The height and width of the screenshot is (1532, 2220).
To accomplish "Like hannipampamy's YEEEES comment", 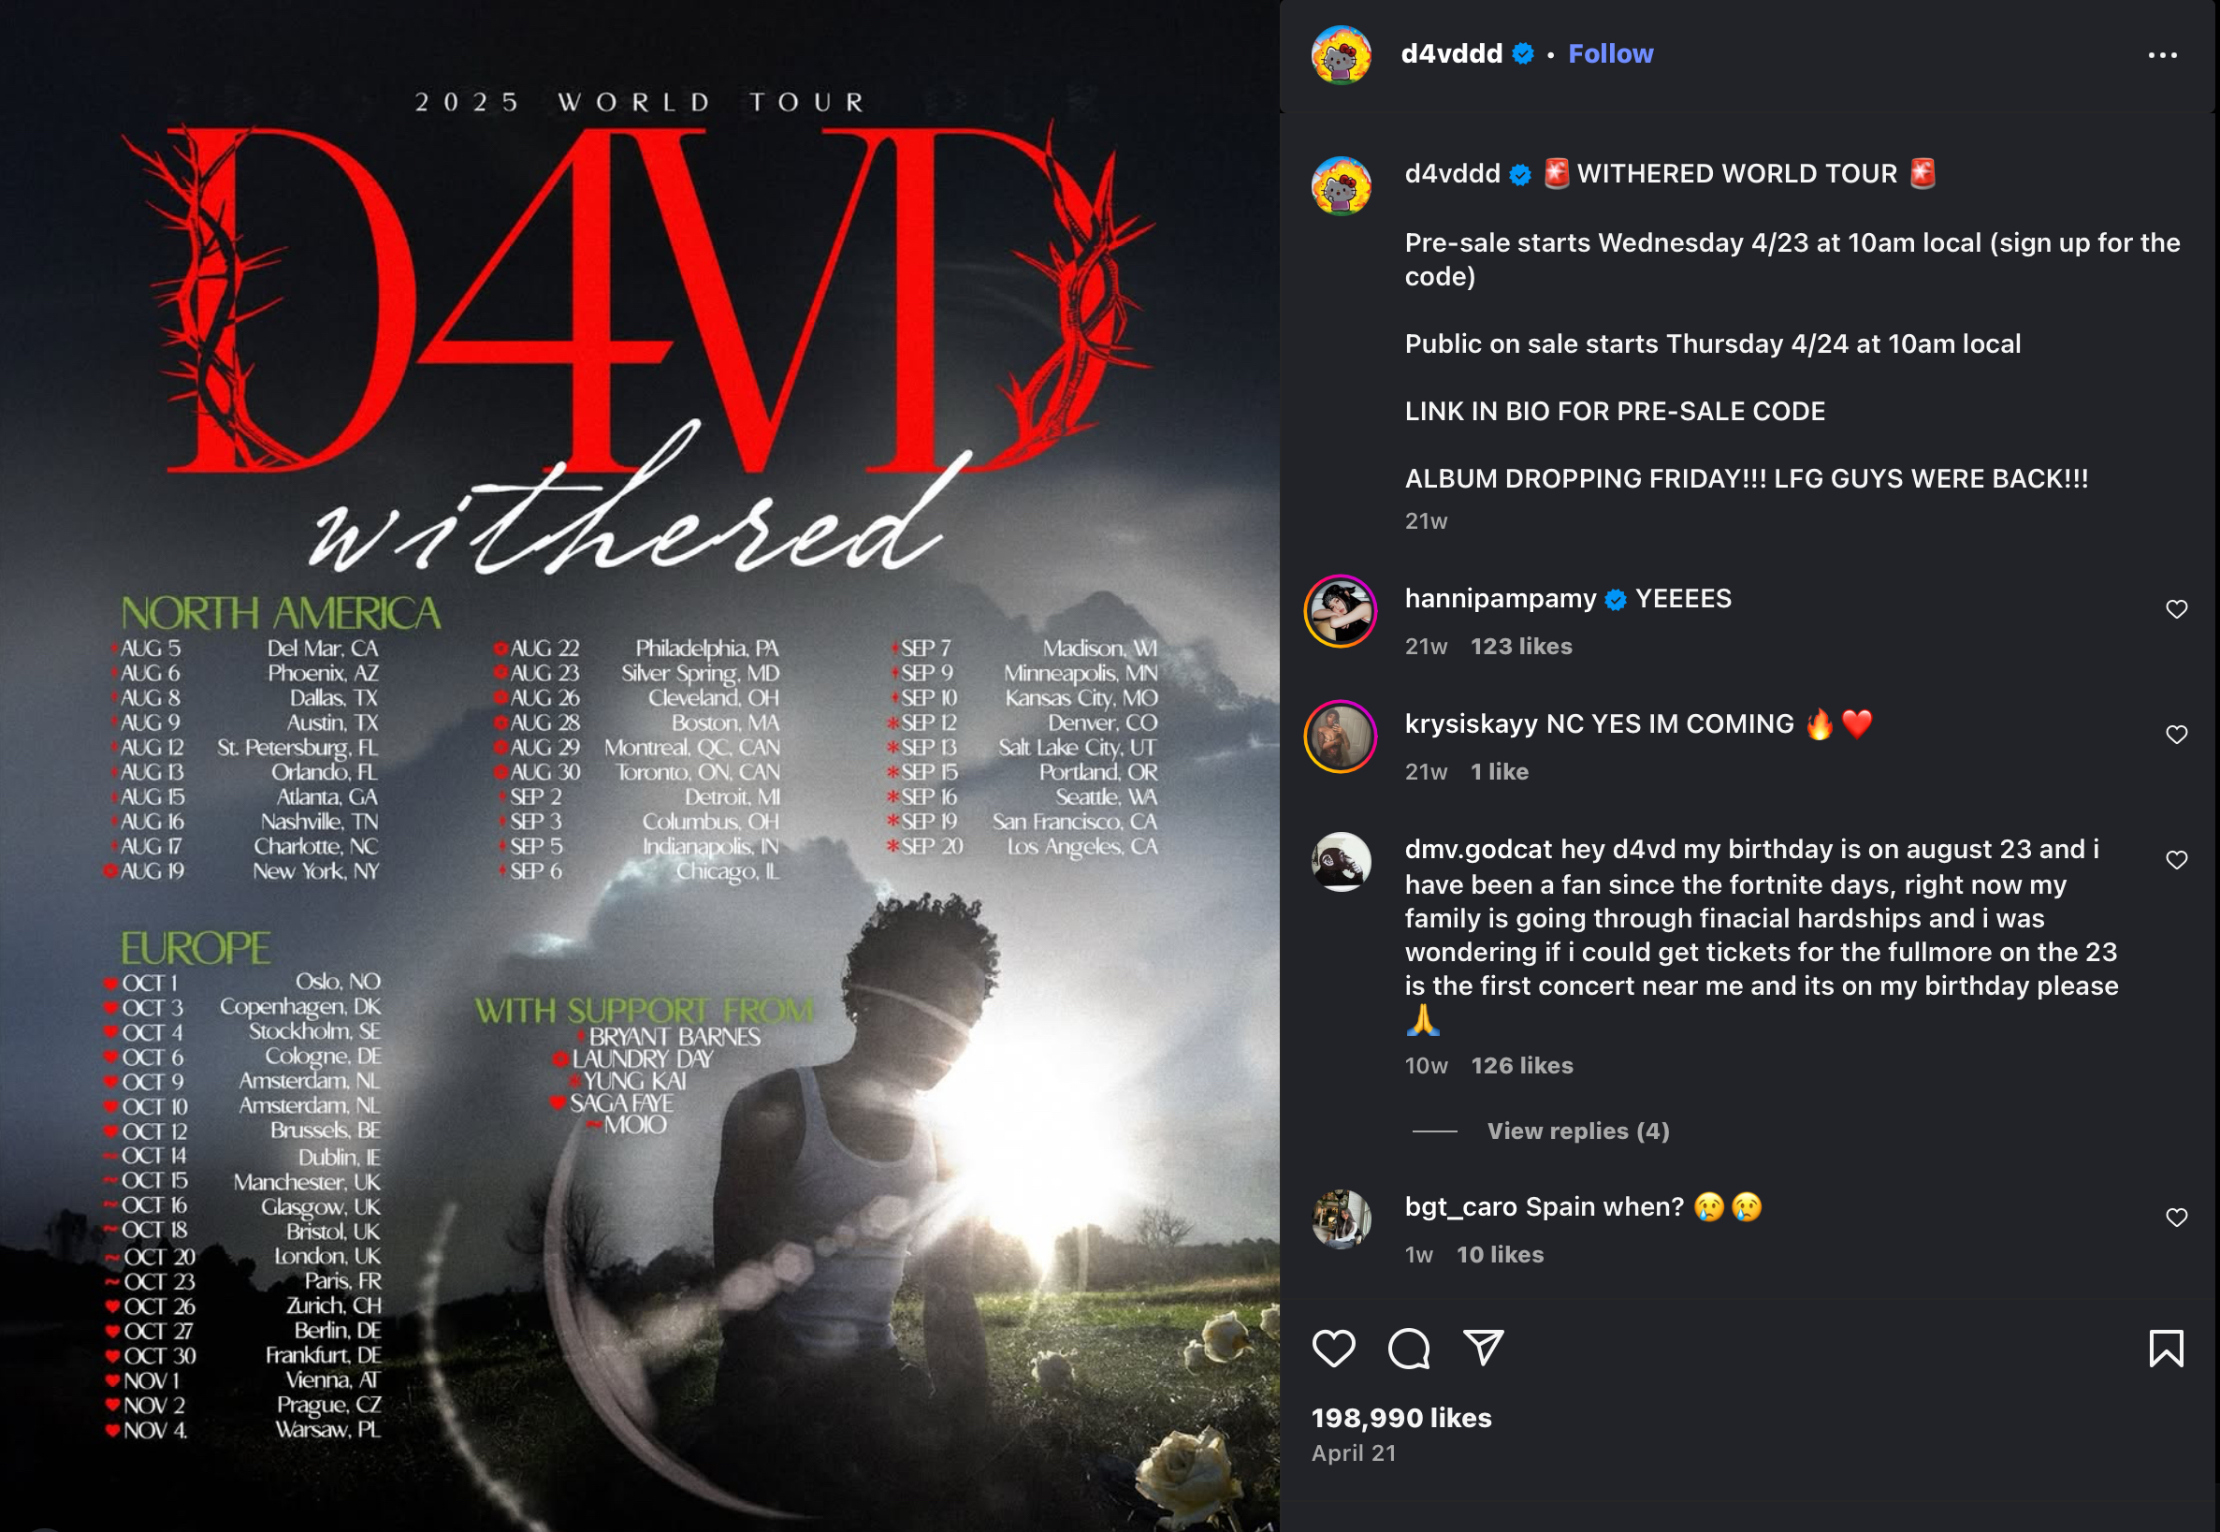I will [x=2177, y=609].
